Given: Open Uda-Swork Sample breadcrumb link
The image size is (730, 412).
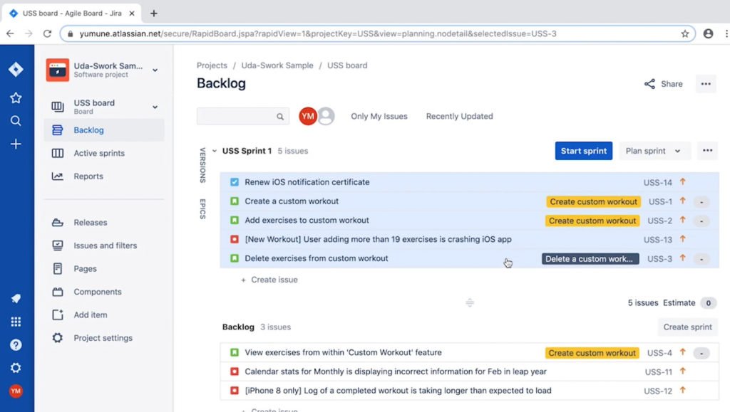Looking at the screenshot, I should coord(277,65).
